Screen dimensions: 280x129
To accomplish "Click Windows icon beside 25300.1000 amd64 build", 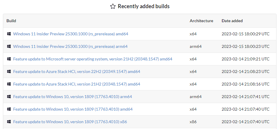I will click(x=9, y=34).
